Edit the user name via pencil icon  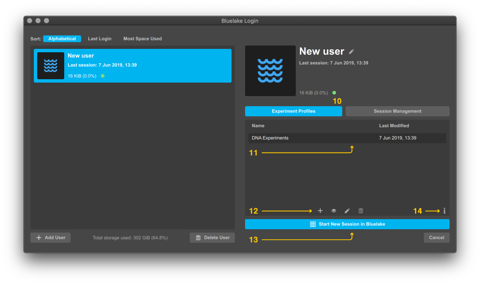(x=352, y=51)
